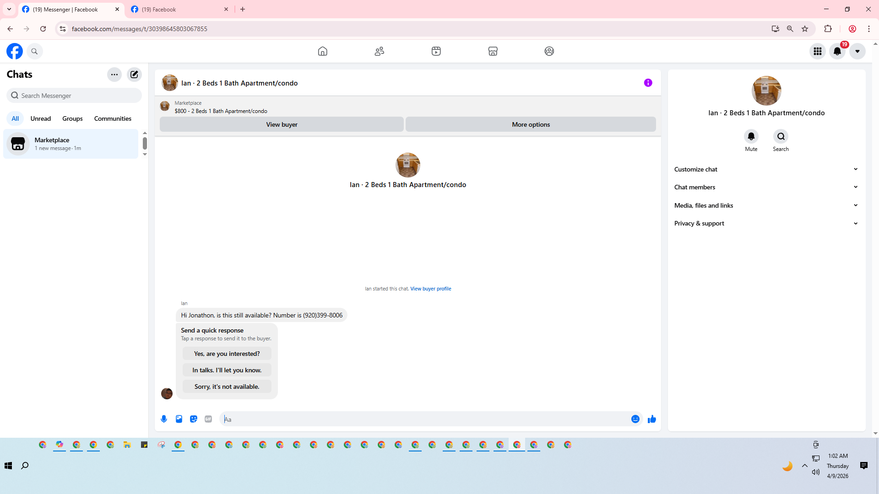Click the chat list scrollbar thumb
The image size is (879, 494).
[145, 143]
